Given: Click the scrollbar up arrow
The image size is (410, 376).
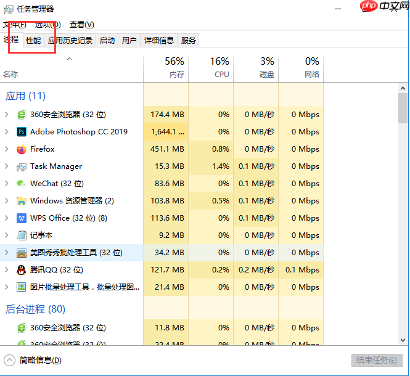Looking at the screenshot, I should click(x=403, y=88).
